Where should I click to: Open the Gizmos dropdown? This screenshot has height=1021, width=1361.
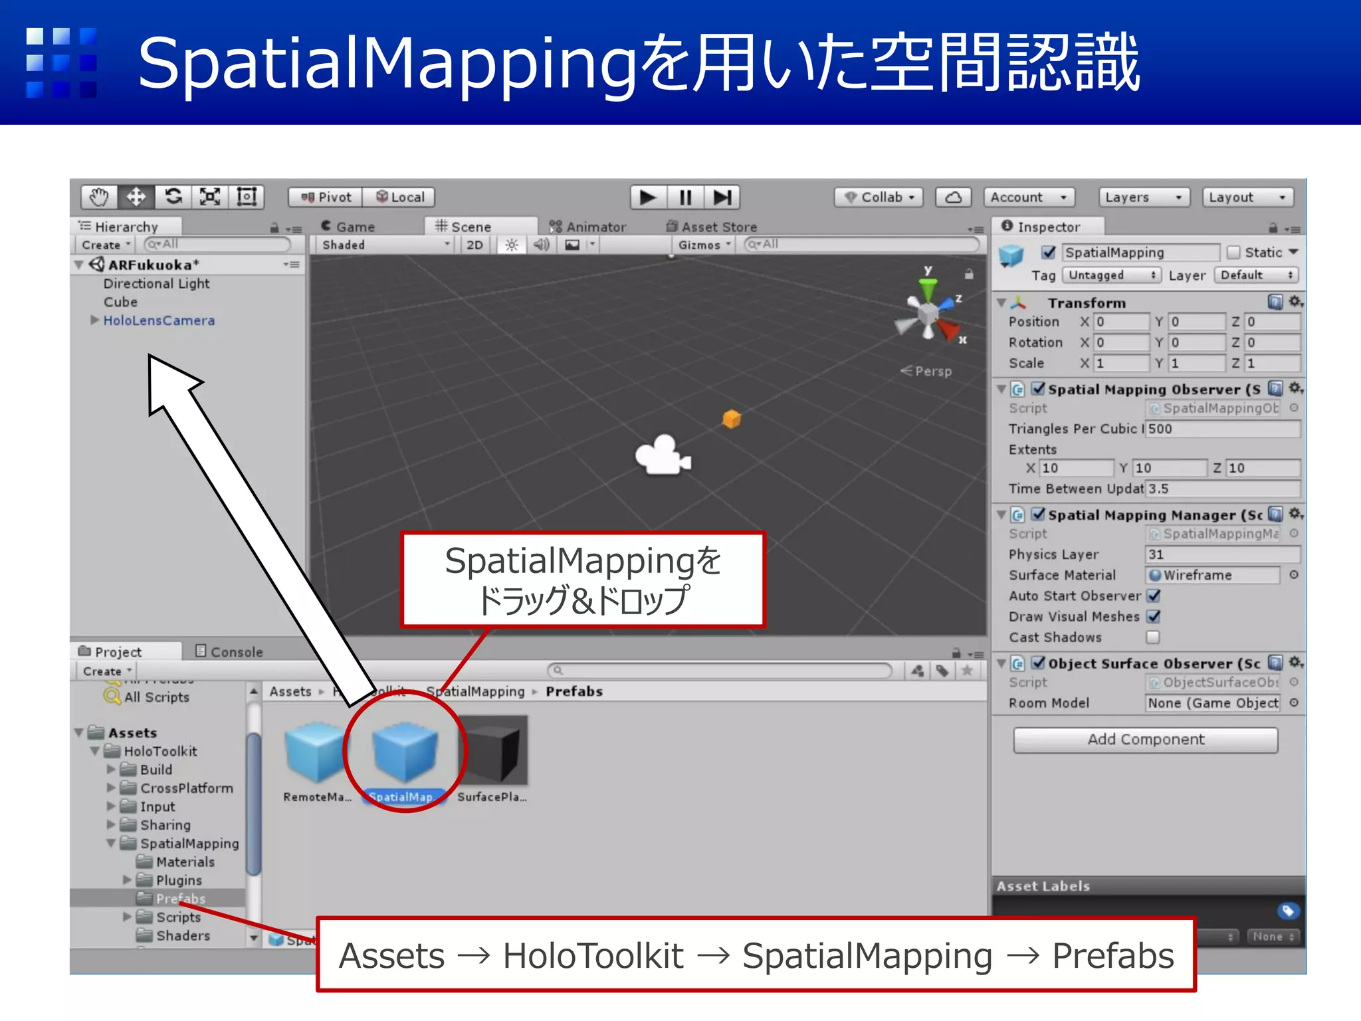click(704, 245)
